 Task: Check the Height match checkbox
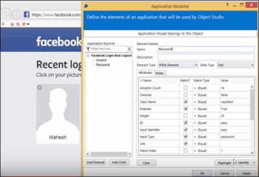tap(185, 116)
